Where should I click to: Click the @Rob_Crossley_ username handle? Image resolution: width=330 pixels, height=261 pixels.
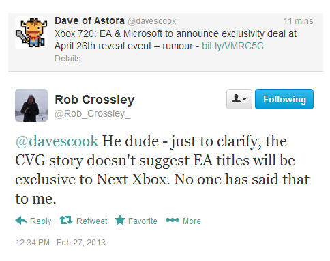pos(93,113)
